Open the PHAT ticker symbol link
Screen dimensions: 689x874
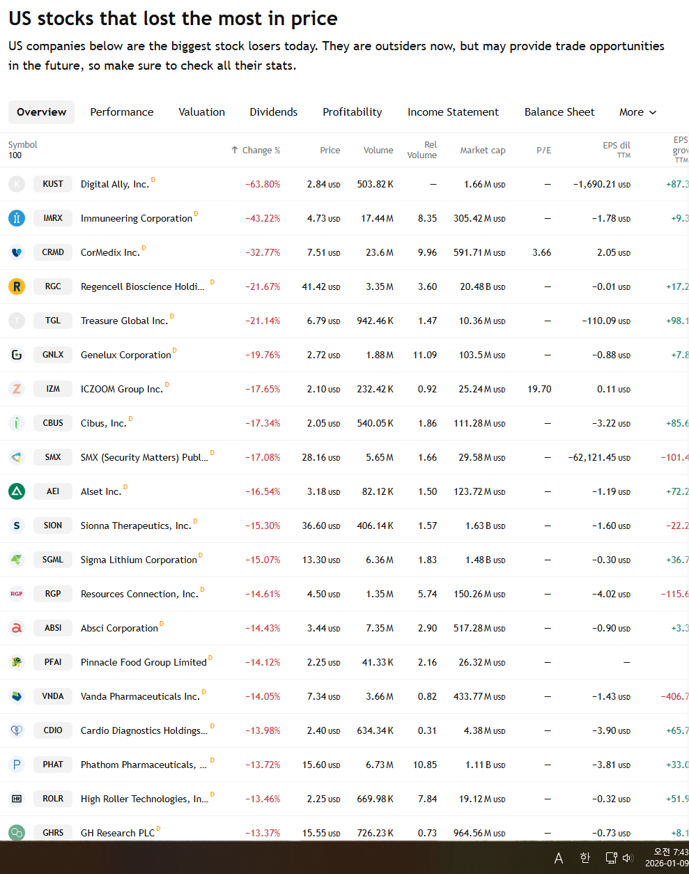click(x=53, y=765)
